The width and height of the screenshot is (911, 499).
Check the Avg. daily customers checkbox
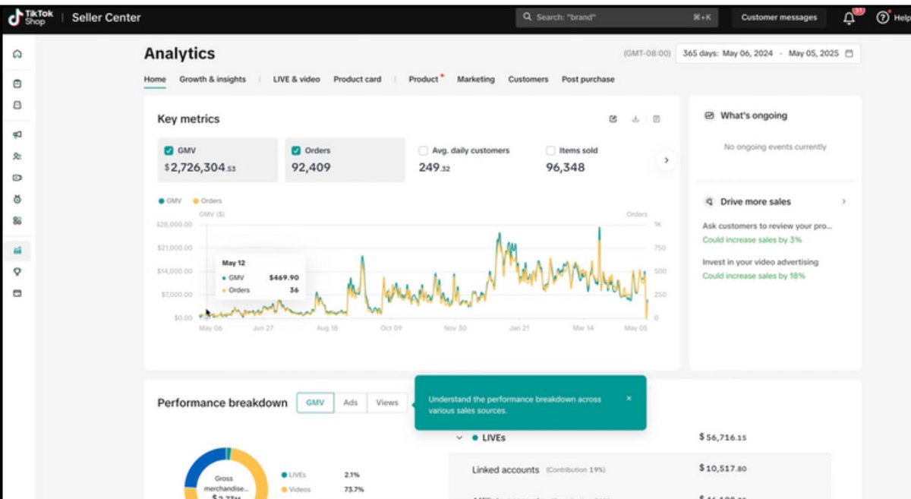pyautogui.click(x=424, y=150)
